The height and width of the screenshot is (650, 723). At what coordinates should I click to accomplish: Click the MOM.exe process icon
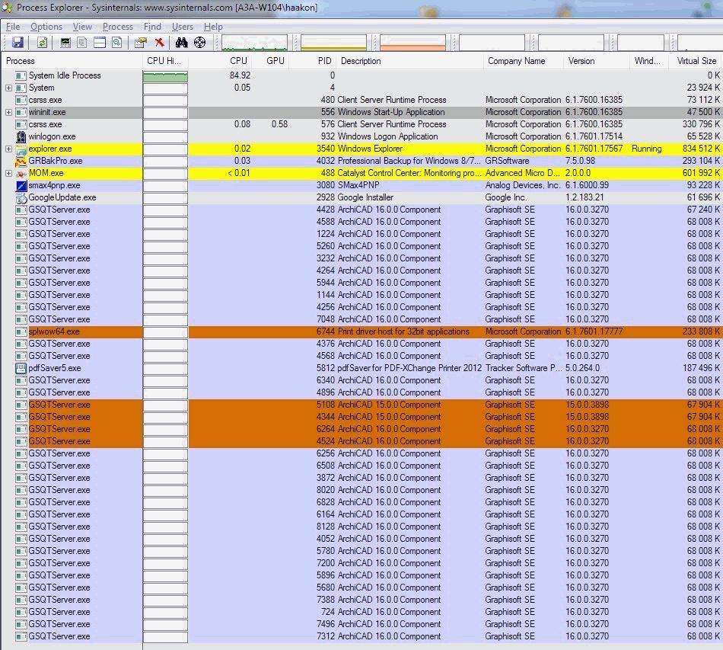coord(21,173)
